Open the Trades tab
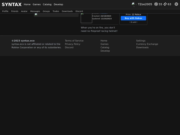This screenshot has width=180, height=135. tap(56, 11)
